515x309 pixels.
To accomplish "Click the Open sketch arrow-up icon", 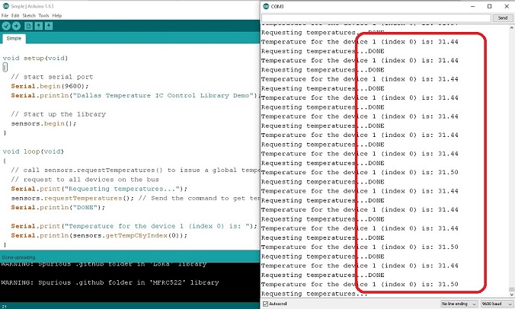I will (39, 26).
